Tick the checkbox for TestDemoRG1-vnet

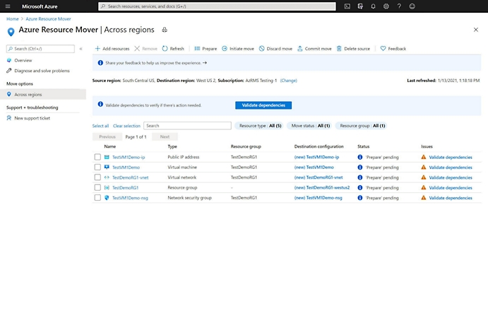pos(97,177)
